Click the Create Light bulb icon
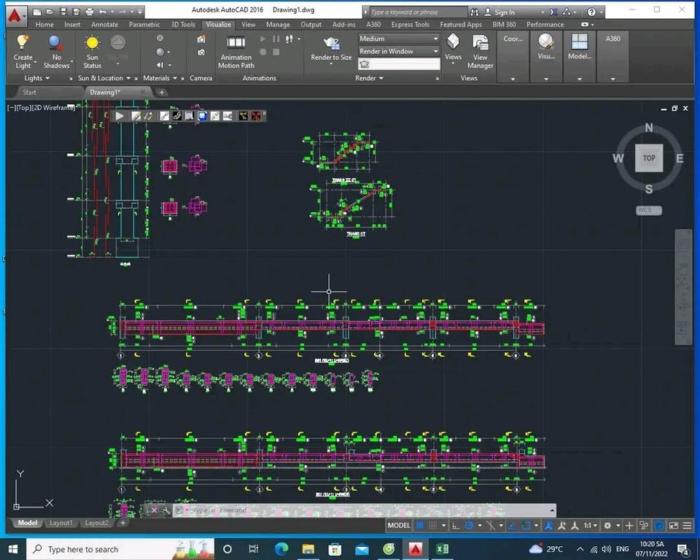 23,42
